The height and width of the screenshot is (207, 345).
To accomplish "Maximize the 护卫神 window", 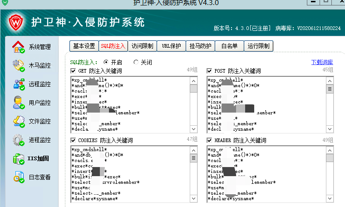I will tap(326, 2).
